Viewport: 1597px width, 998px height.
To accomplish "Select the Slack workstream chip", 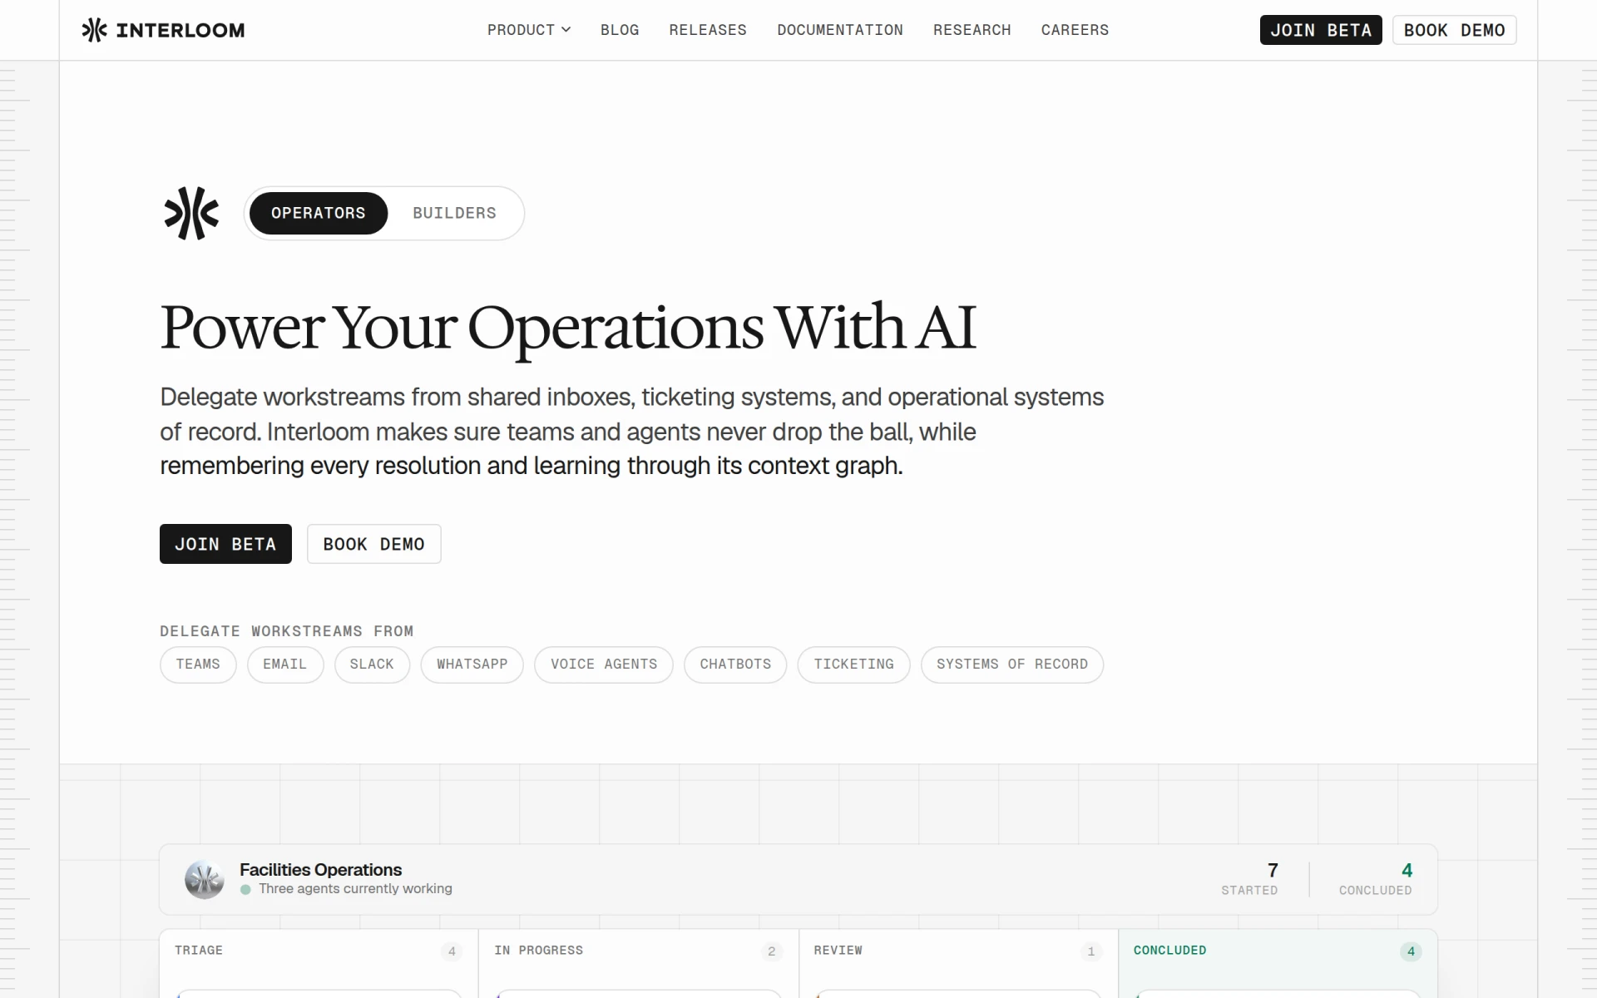I will point(372,665).
